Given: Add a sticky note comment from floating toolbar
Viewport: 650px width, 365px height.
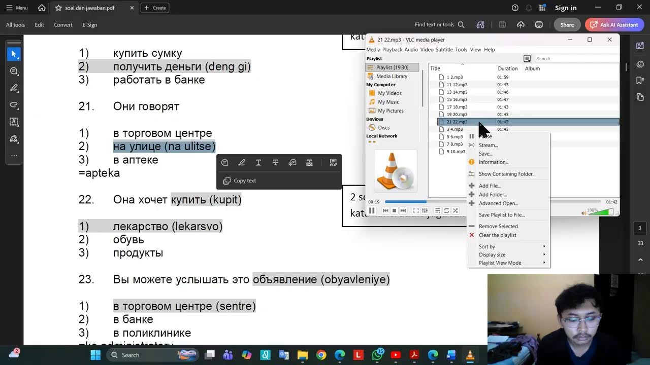Looking at the screenshot, I should click(225, 163).
